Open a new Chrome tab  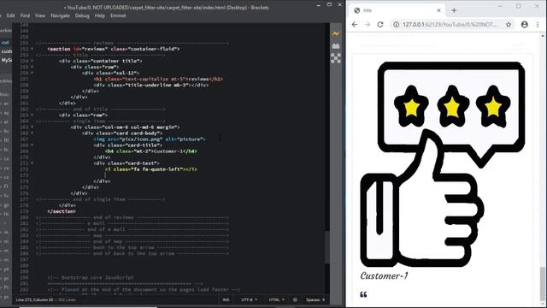coord(454,10)
